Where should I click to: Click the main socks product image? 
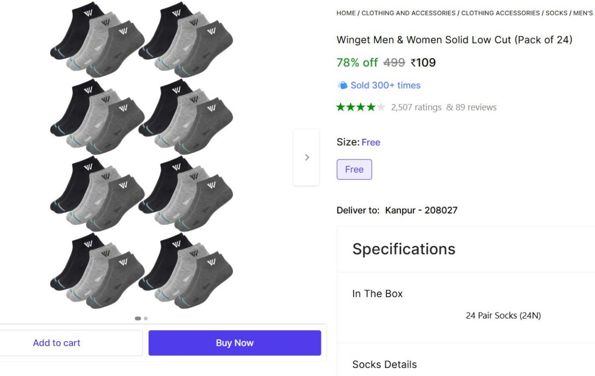[141, 156]
